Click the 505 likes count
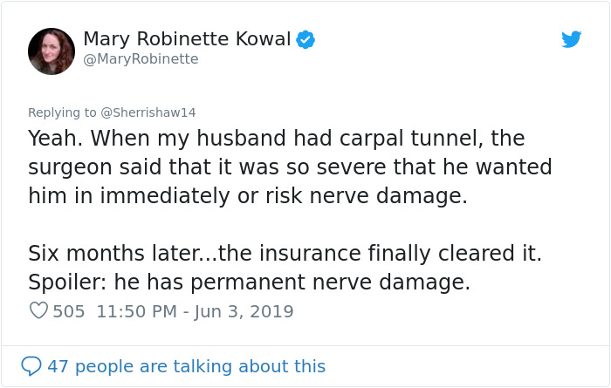Viewport: 611px width, 388px height. pyautogui.click(x=69, y=311)
